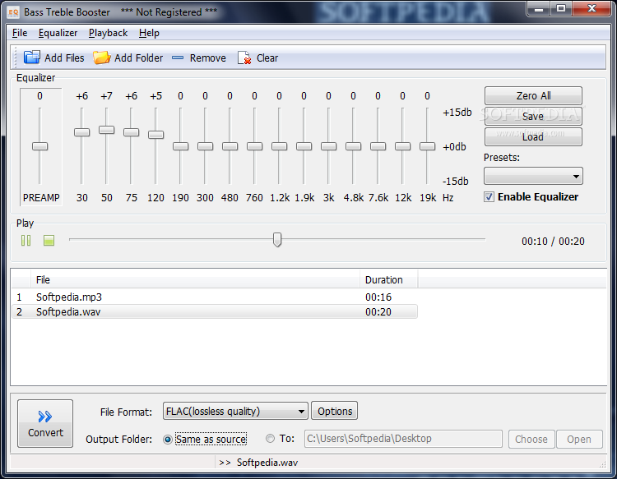Toggle the Enable Equalizer checkbox

click(x=489, y=197)
